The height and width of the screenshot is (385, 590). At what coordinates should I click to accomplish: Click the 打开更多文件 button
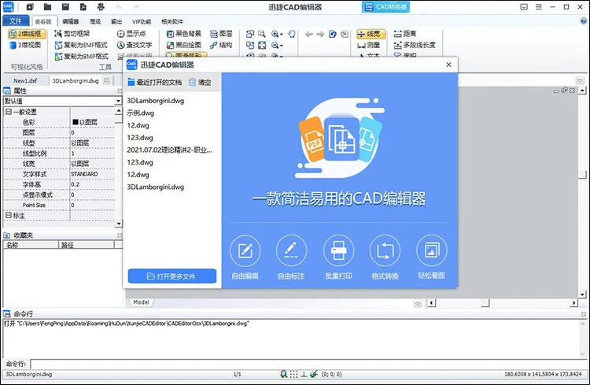click(172, 276)
